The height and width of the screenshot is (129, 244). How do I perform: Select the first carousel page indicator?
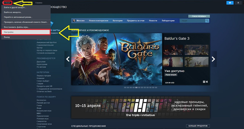(125, 87)
